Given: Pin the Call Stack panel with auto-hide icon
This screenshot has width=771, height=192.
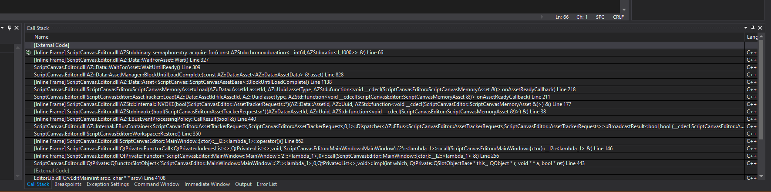Looking at the screenshot, I should pos(753,28).
